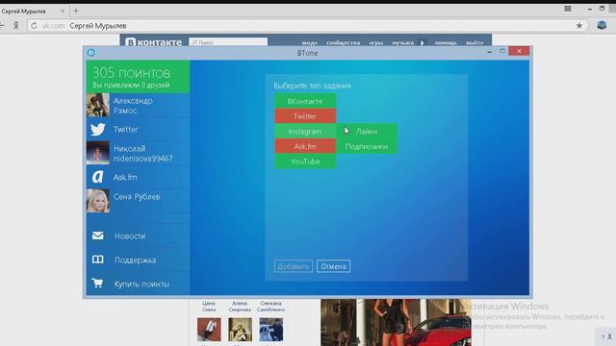Click the Алена Смирнова friend name
616x346 pixels.
coord(240,307)
